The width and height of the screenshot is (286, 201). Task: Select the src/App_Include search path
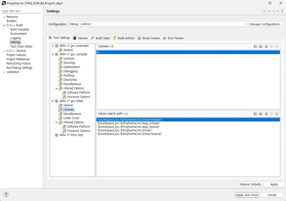click(x=188, y=123)
